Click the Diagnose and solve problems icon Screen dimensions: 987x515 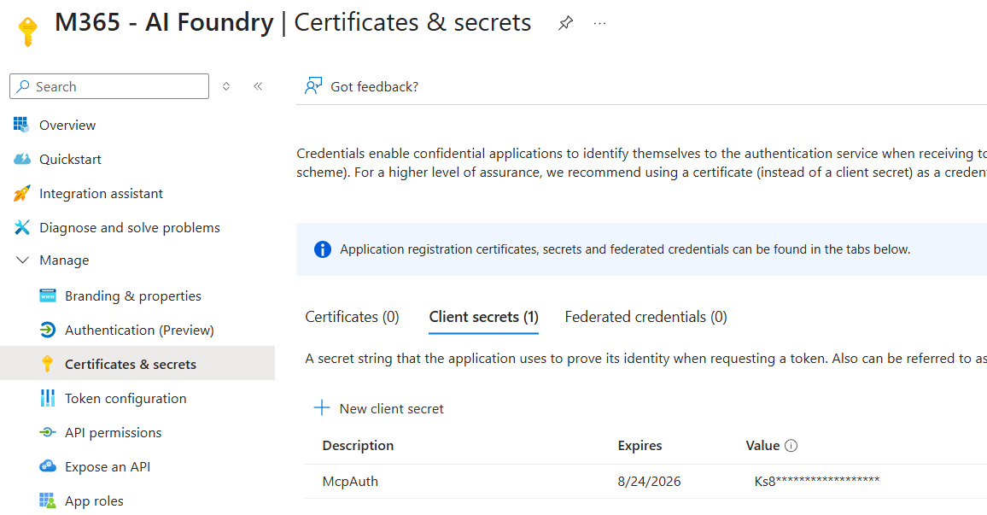(x=22, y=227)
